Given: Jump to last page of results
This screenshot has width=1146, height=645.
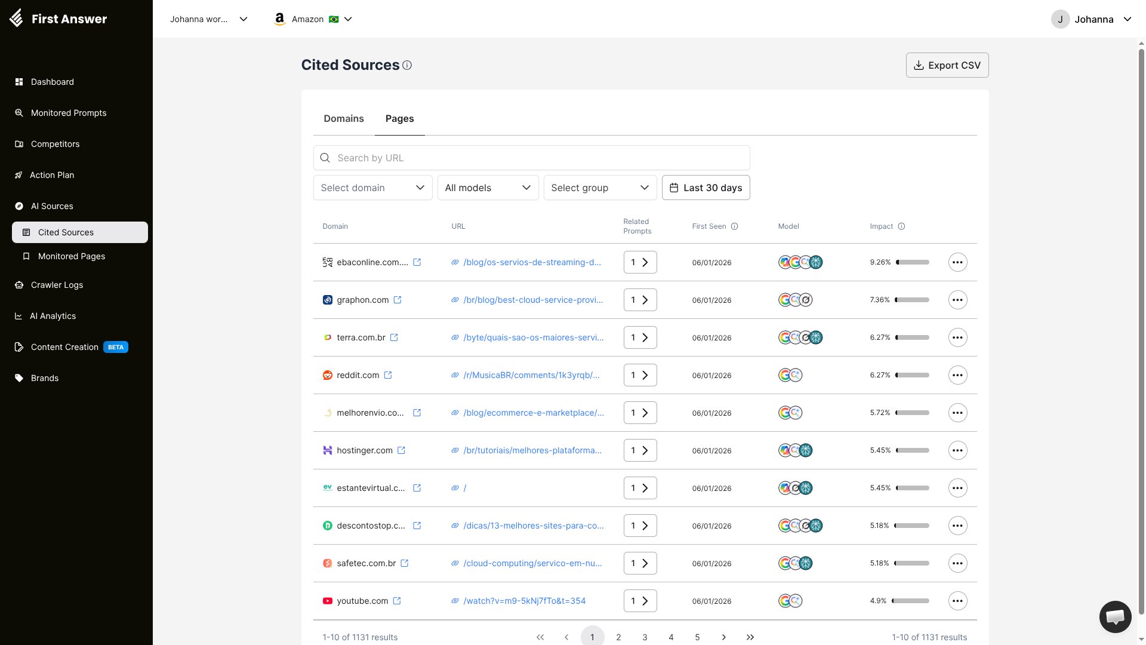Looking at the screenshot, I should [750, 637].
